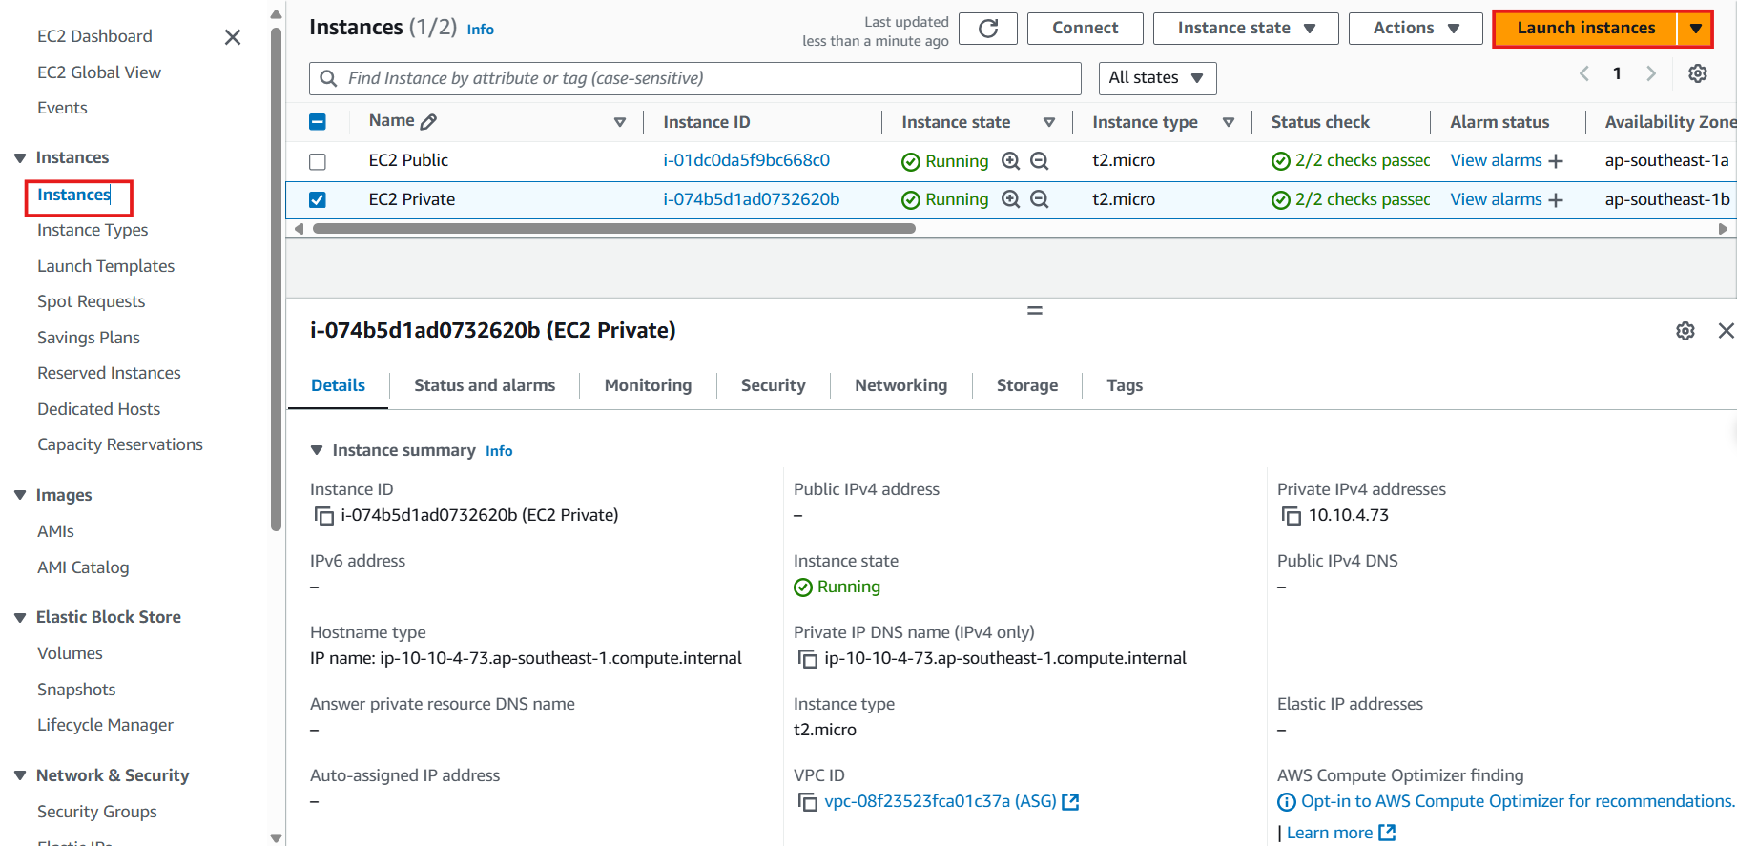The image size is (1737, 846).
Task: Switch to the Details tab
Action: 338,385
